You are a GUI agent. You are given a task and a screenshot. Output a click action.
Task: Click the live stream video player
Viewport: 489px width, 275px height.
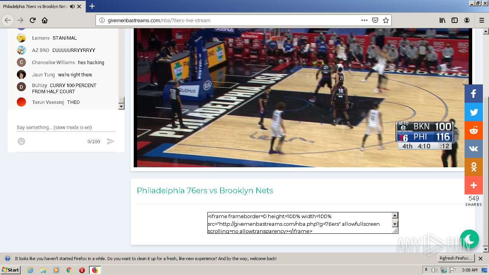click(303, 97)
